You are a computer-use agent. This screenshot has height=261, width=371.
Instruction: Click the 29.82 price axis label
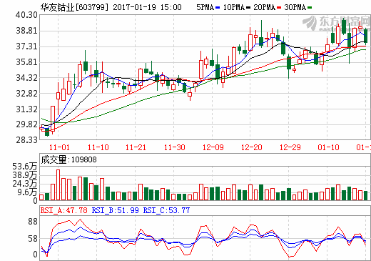click(x=26, y=124)
